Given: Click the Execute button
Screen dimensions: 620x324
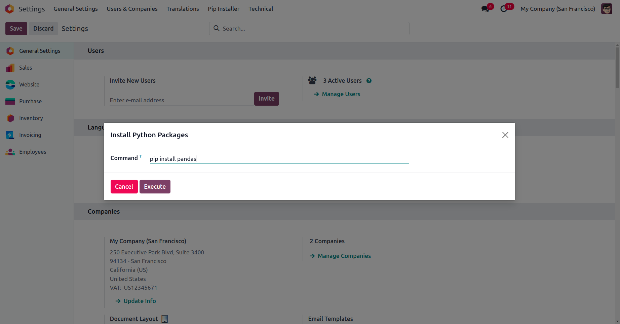Looking at the screenshot, I should click(x=155, y=187).
